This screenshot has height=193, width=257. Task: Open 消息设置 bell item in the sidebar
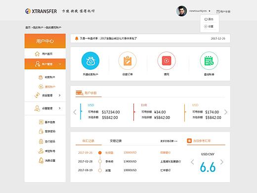[47, 160]
